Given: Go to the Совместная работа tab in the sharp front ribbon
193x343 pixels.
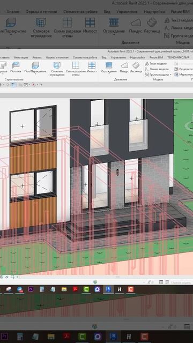Looking at the screenshot, I should [85, 57].
